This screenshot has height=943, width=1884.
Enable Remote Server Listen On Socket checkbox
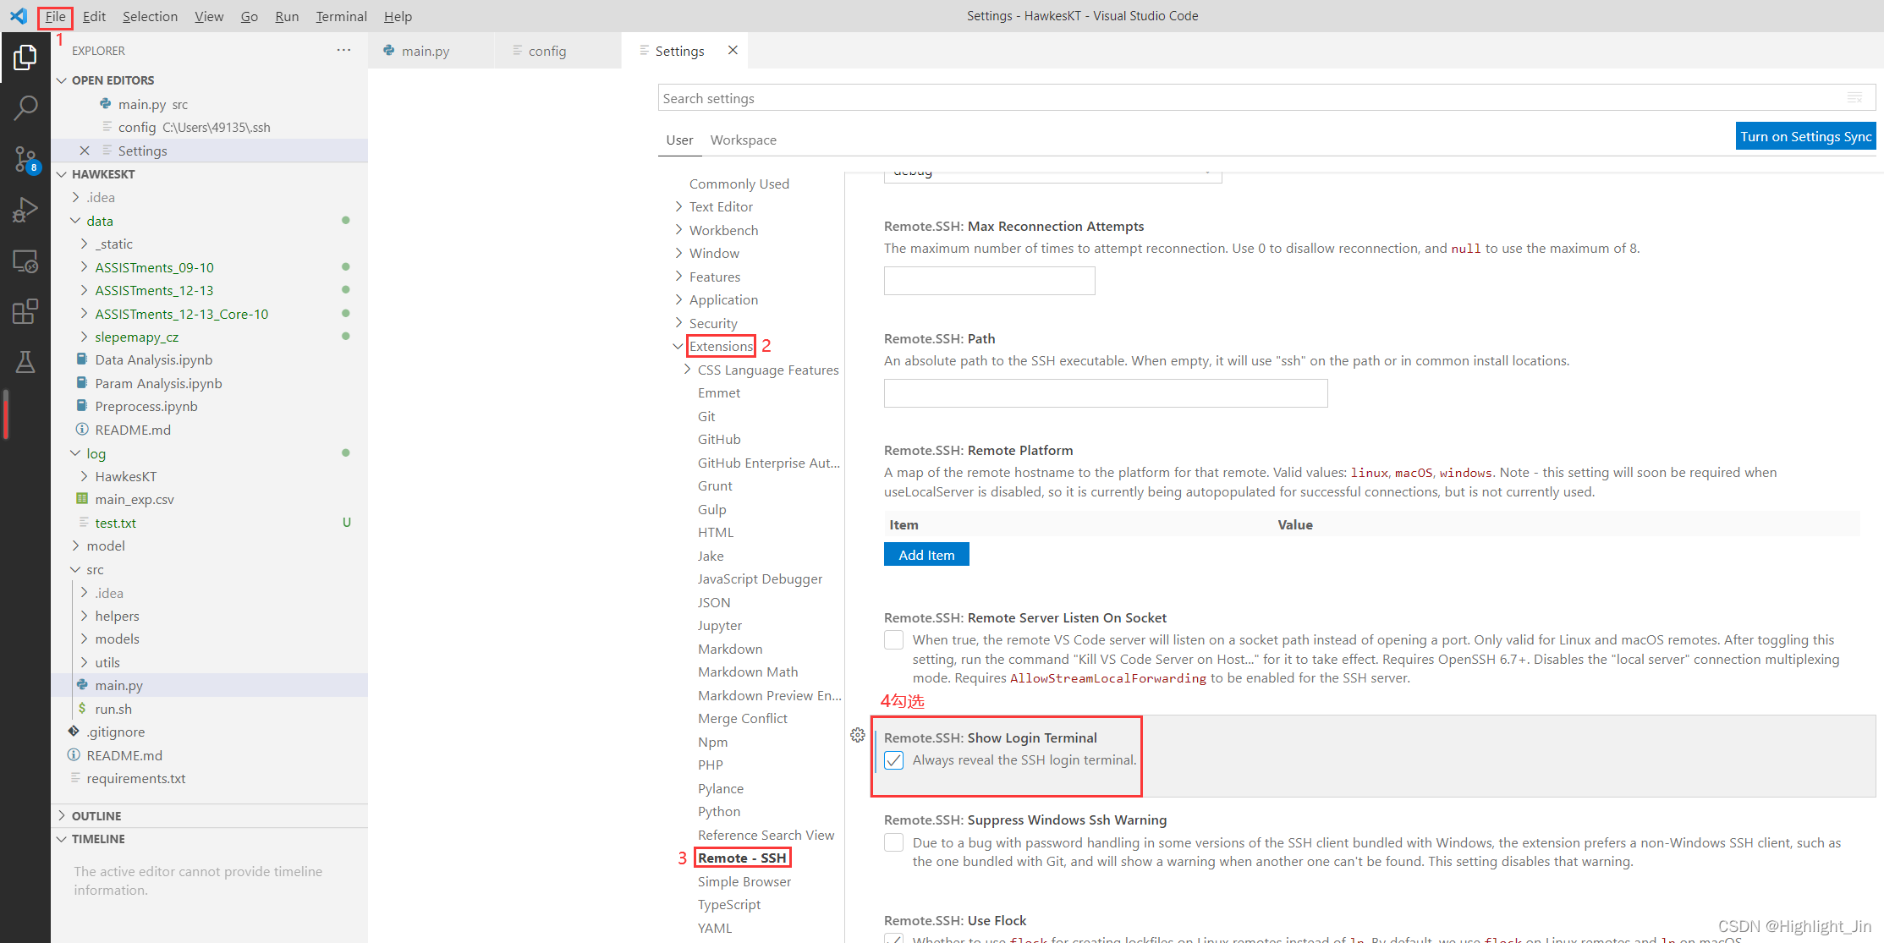(x=893, y=640)
